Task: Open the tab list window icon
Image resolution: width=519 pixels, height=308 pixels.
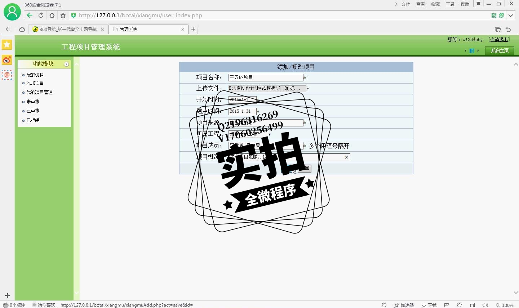Action: tap(498, 30)
